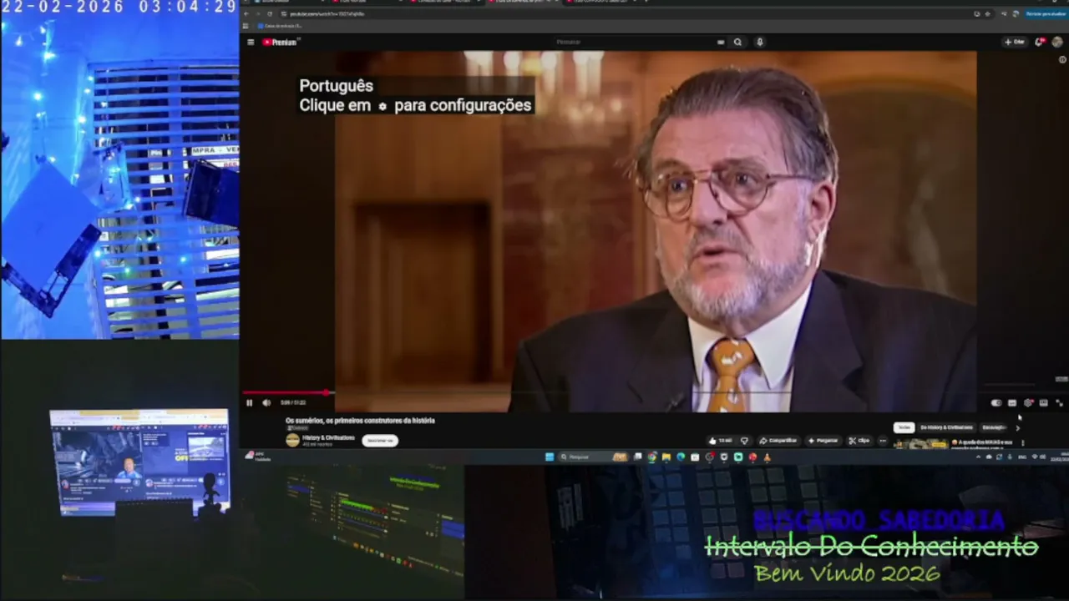Select the De History & Civilisations chip
The height and width of the screenshot is (601, 1069).
946,427
